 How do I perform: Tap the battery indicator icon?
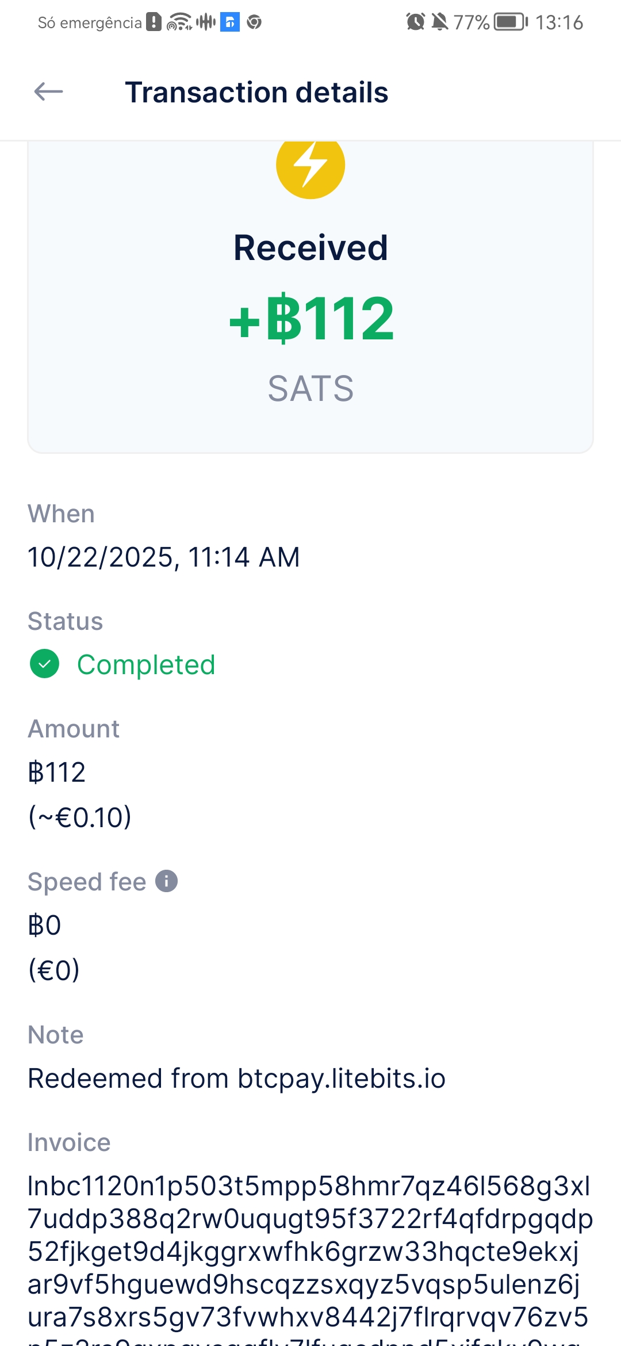[511, 22]
